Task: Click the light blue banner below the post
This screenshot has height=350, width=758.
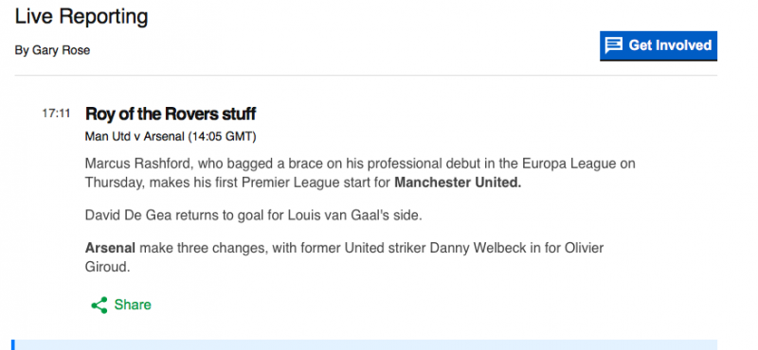Action: [x=366, y=344]
